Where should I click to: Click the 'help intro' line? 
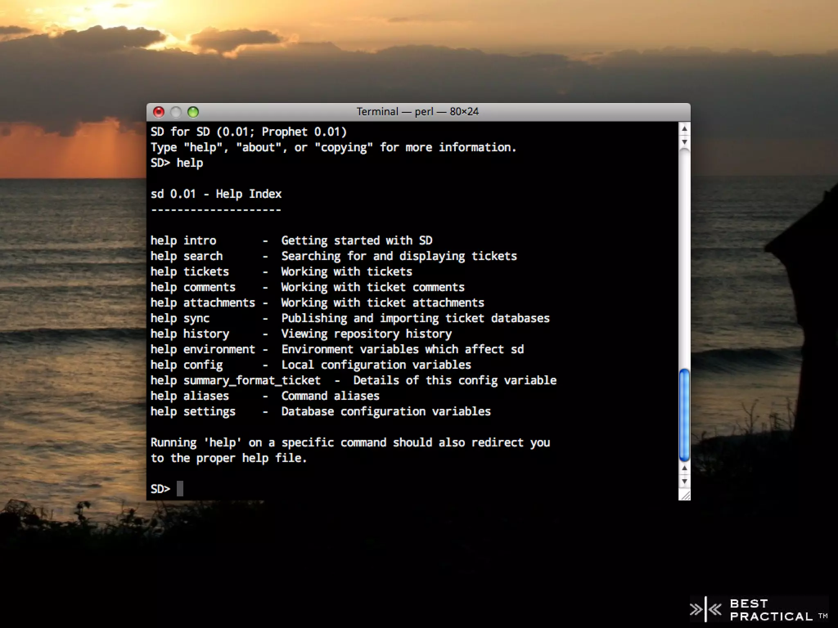point(183,240)
